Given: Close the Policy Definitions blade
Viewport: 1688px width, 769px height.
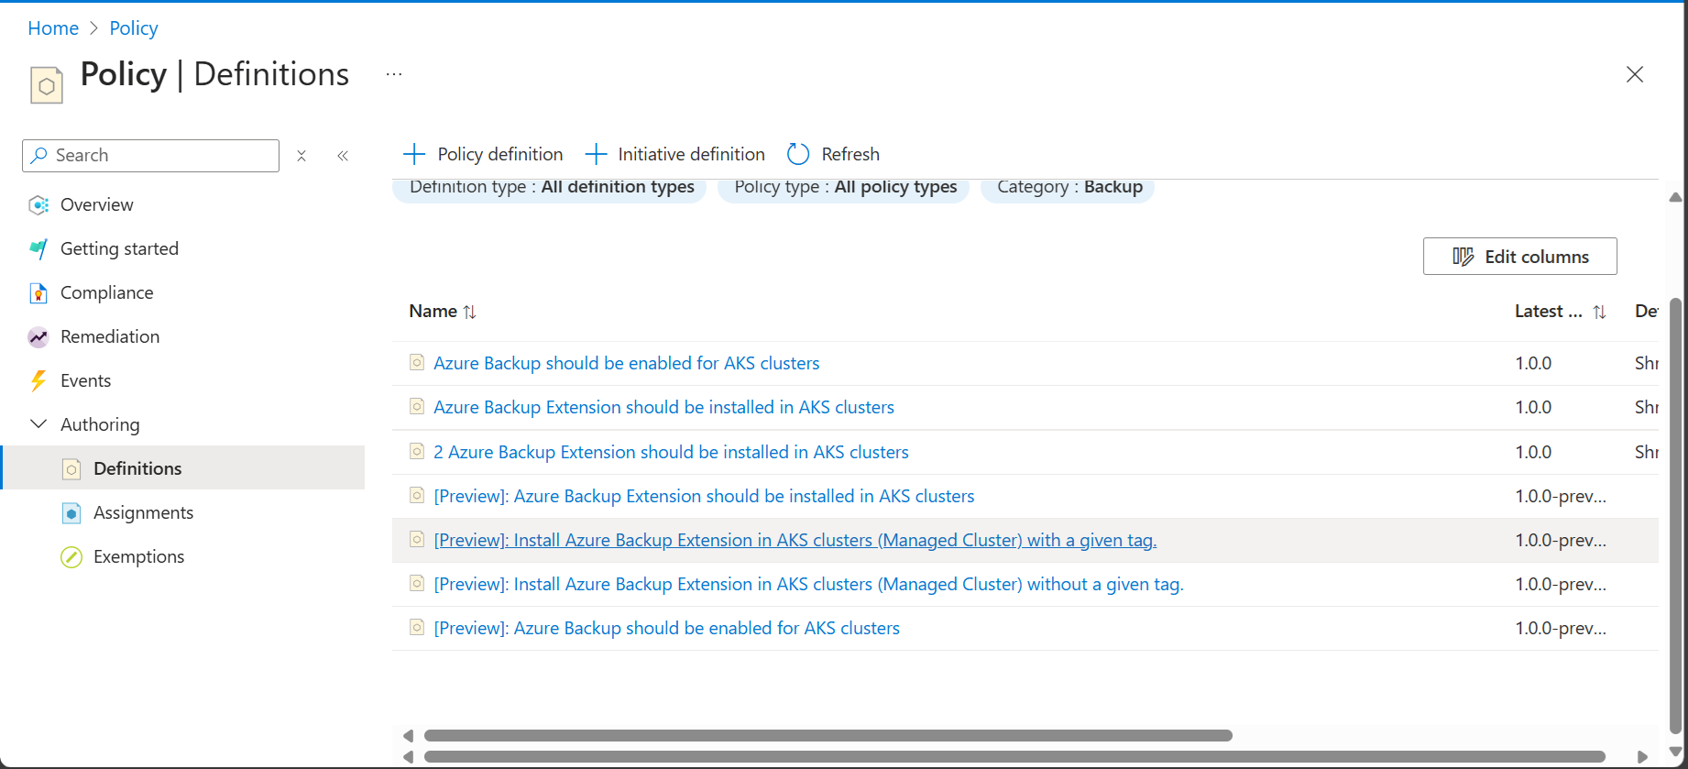Looking at the screenshot, I should [x=1635, y=74].
